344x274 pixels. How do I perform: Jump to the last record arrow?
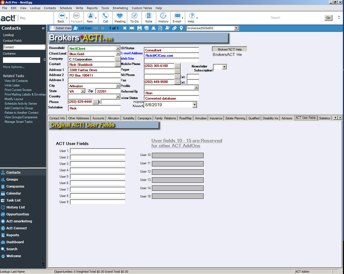(132, 28)
